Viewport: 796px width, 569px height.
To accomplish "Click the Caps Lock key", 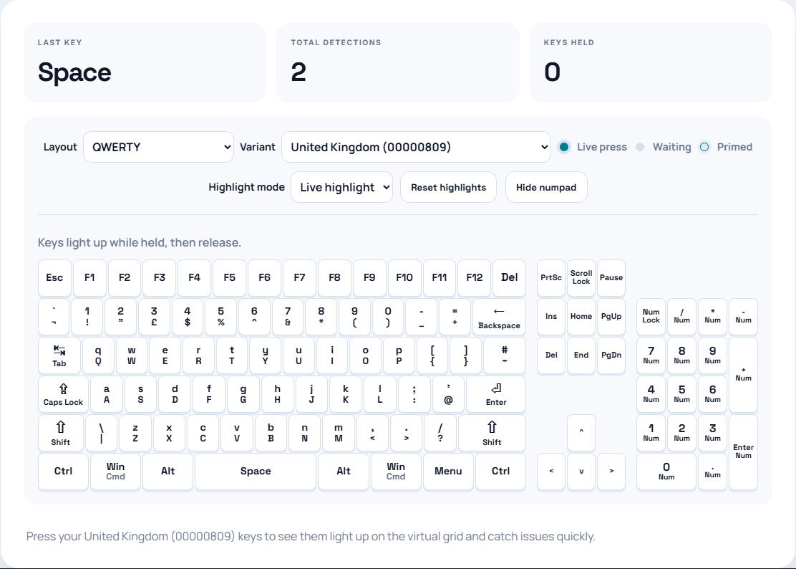I will pos(64,394).
